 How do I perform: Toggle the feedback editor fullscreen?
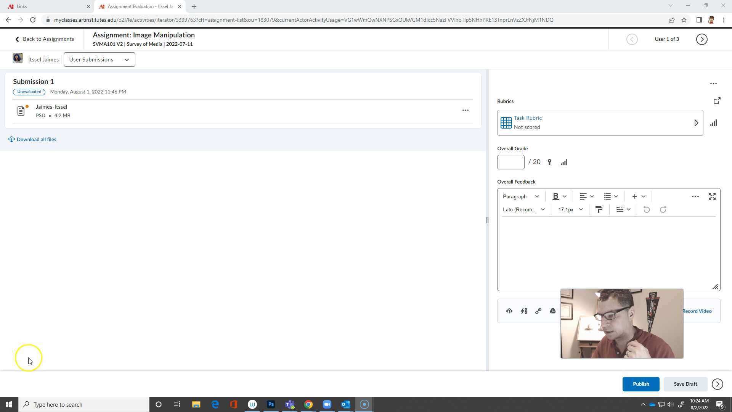tap(712, 196)
